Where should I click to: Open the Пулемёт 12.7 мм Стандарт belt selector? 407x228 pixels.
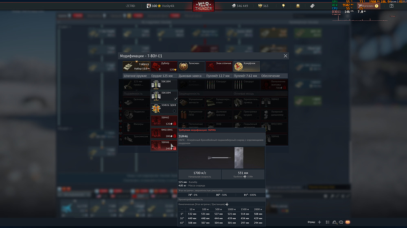point(219,84)
